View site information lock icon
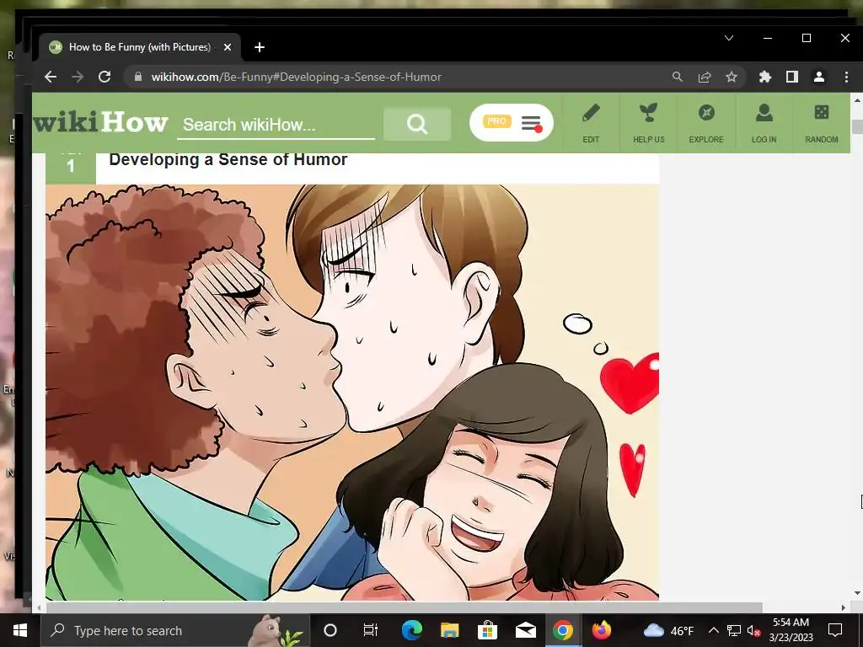 tap(137, 77)
